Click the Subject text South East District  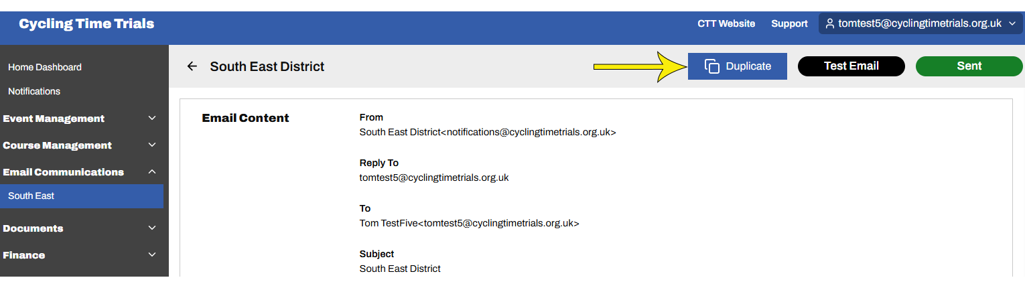(400, 269)
